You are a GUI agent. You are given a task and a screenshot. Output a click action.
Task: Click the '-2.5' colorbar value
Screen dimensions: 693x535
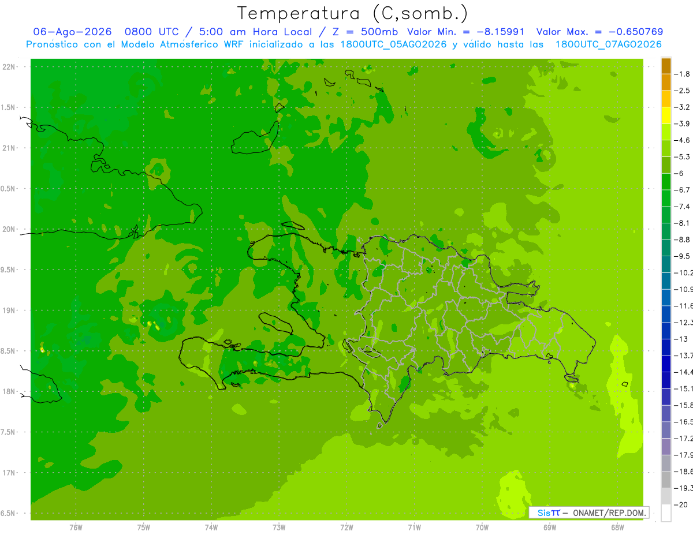tap(683, 91)
